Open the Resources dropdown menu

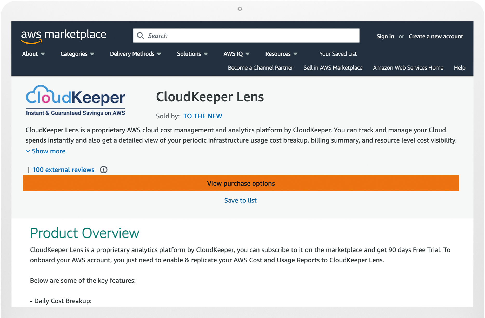[x=281, y=54]
